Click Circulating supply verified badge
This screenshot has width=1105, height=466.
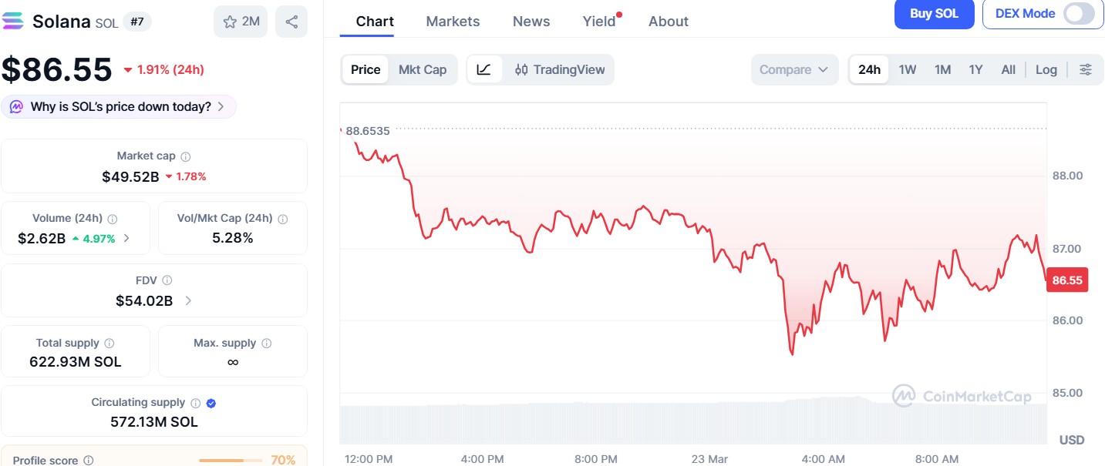point(211,403)
